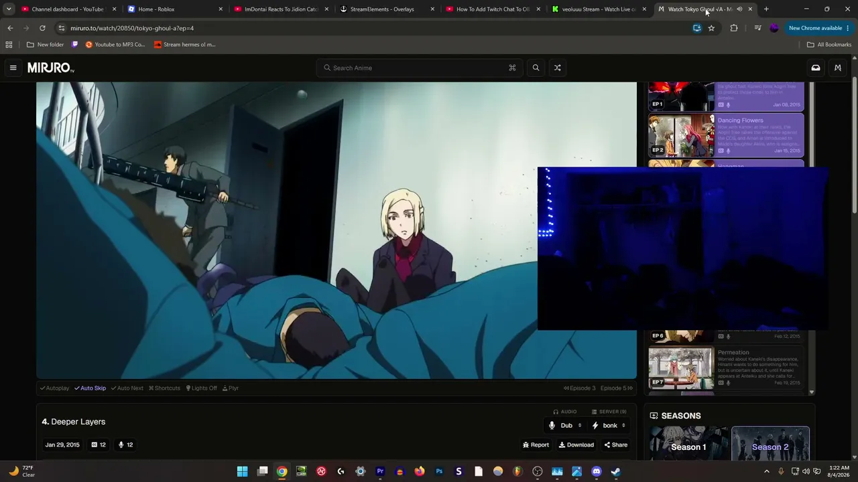Switch to ImDontai Reacts YouTube tab
858x482 pixels.
pos(281,9)
